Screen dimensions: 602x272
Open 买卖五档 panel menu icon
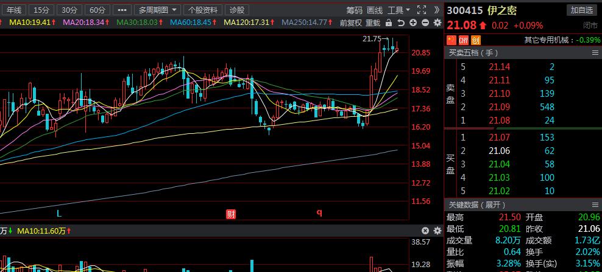595,53
